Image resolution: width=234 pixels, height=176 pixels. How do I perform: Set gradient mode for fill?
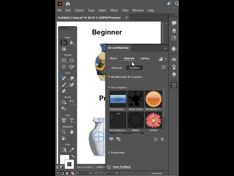point(68,173)
